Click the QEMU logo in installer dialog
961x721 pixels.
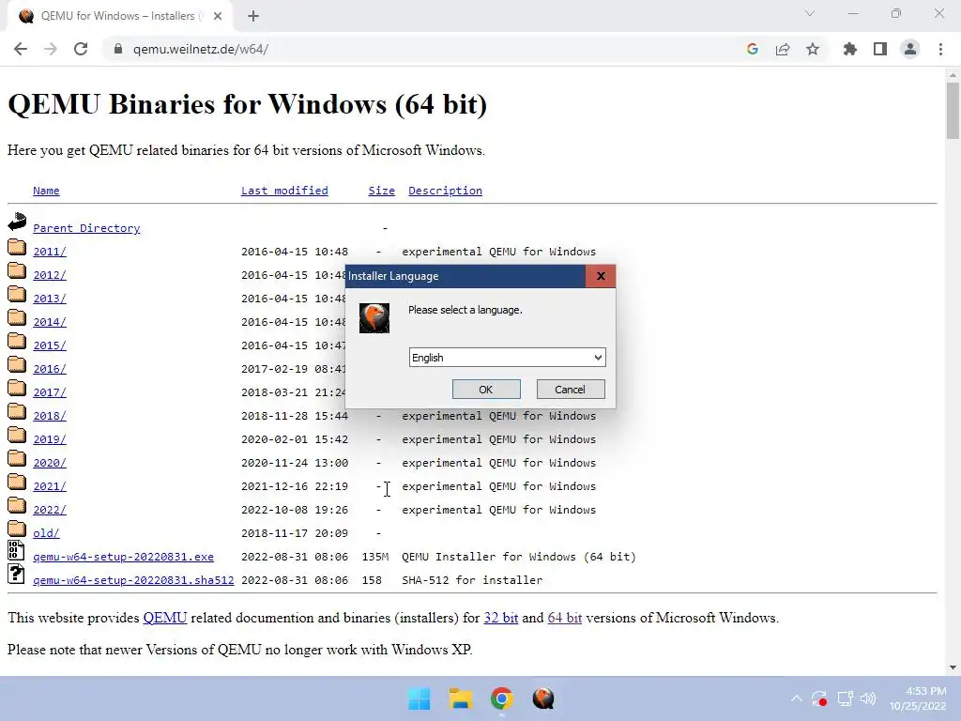click(x=374, y=318)
